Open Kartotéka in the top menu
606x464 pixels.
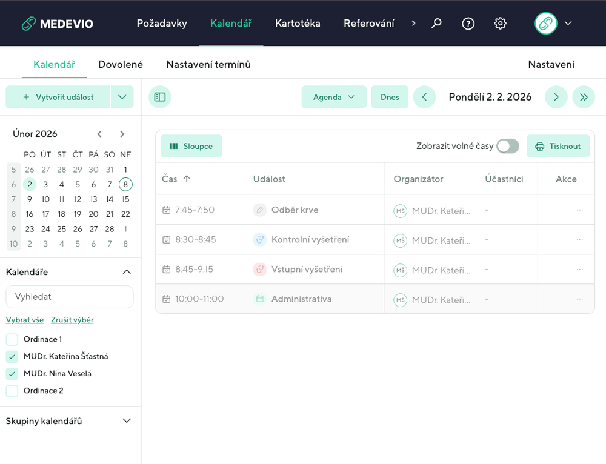298,24
